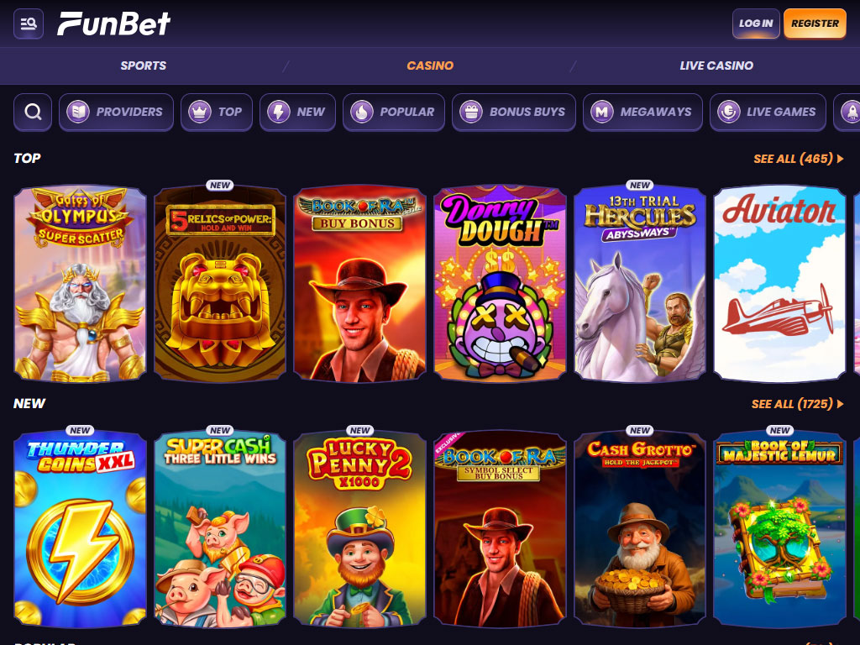The image size is (860, 645).
Task: Switch to the Live Casino tab
Action: 716,66
